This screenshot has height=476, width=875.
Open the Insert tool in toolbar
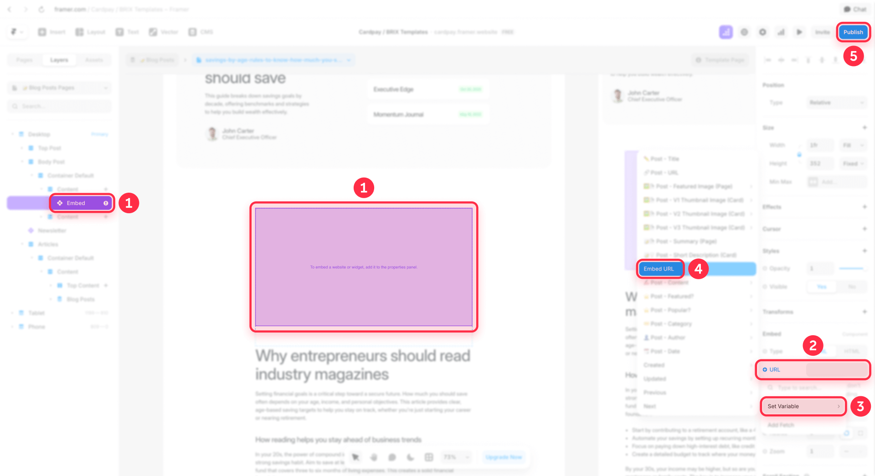click(x=52, y=32)
